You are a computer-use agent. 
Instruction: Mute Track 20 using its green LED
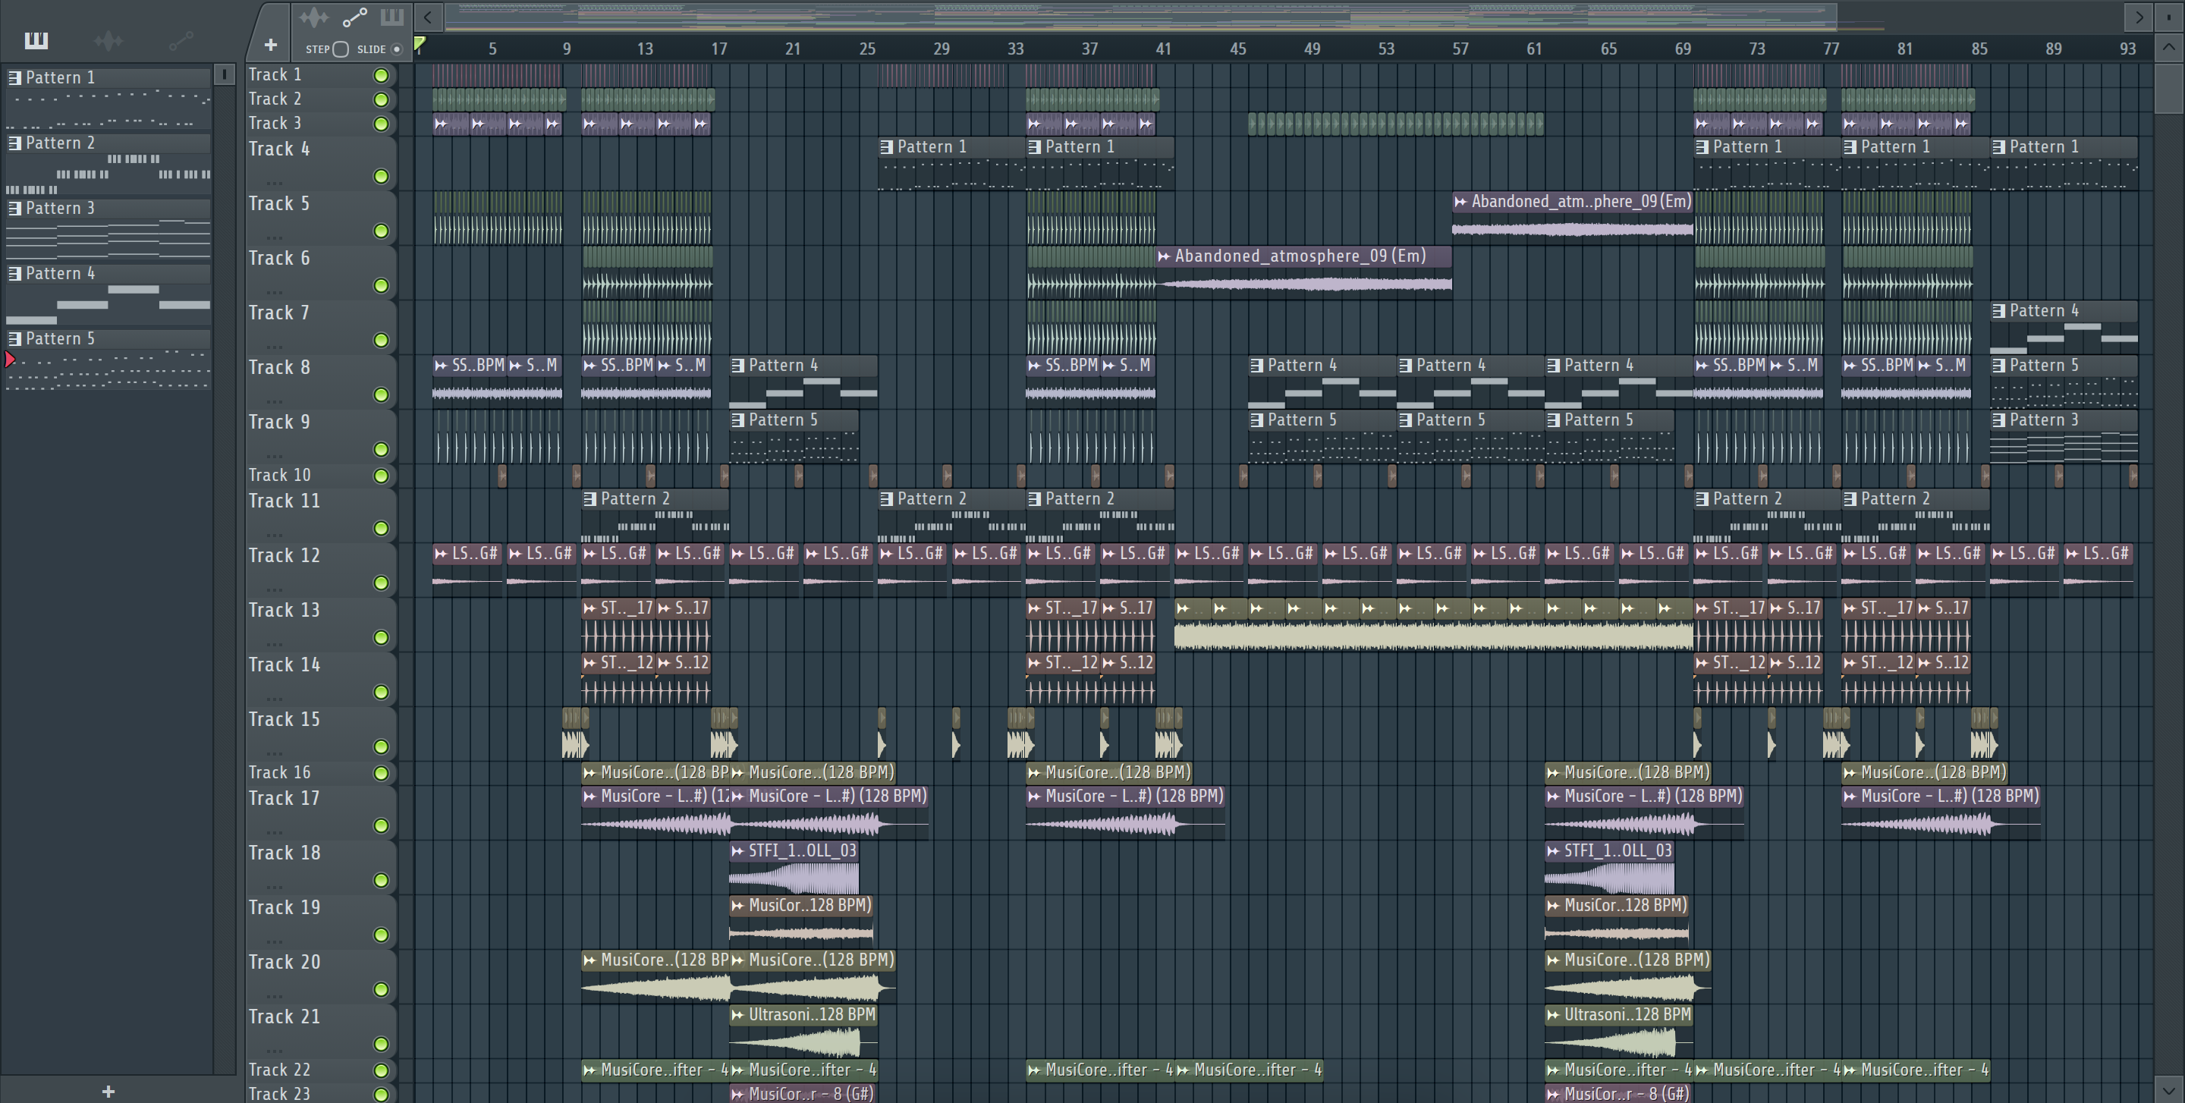click(382, 989)
